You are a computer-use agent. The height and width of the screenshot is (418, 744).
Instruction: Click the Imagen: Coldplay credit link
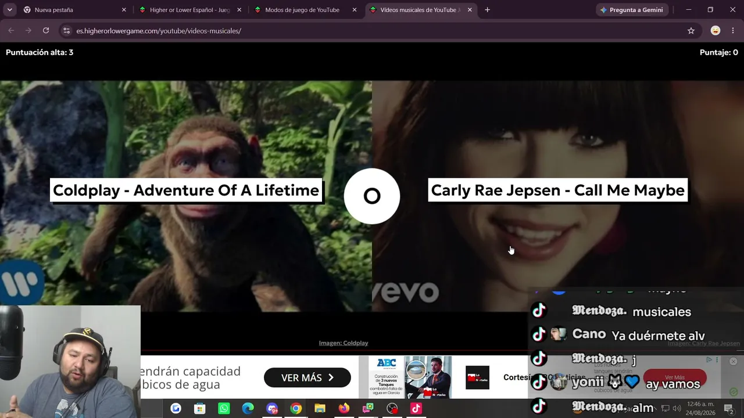coord(344,343)
